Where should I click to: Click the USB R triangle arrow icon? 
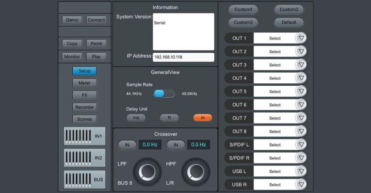click(x=301, y=185)
